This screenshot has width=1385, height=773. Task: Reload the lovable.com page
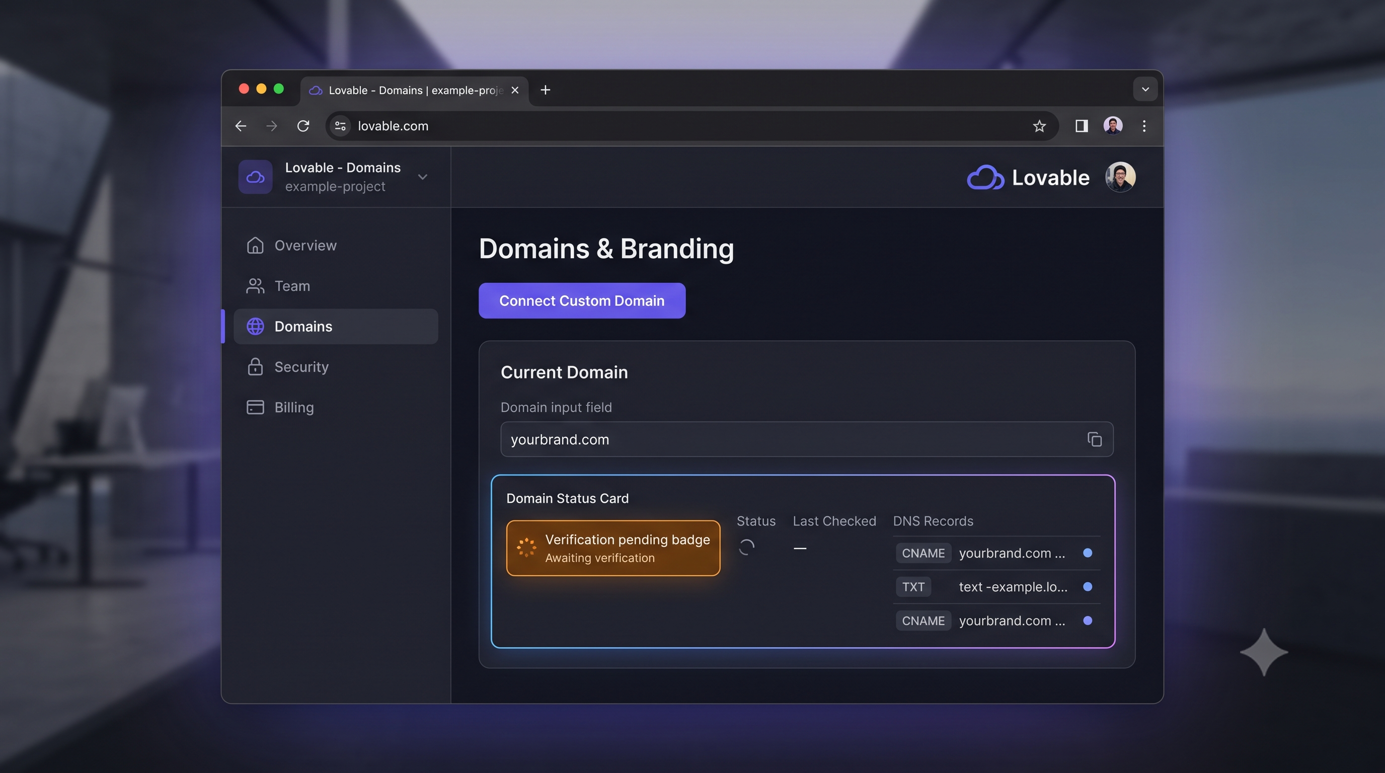pyautogui.click(x=303, y=126)
